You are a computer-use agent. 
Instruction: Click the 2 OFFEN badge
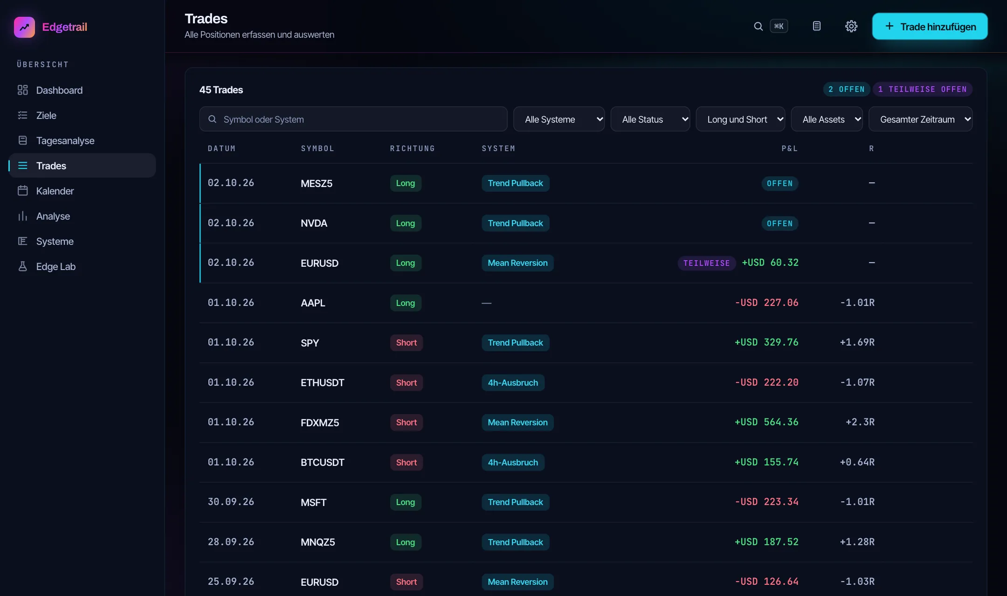[846, 89]
